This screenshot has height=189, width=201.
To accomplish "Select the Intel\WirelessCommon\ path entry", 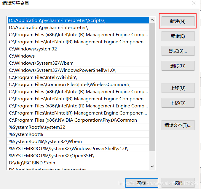I will click(x=79, y=85).
